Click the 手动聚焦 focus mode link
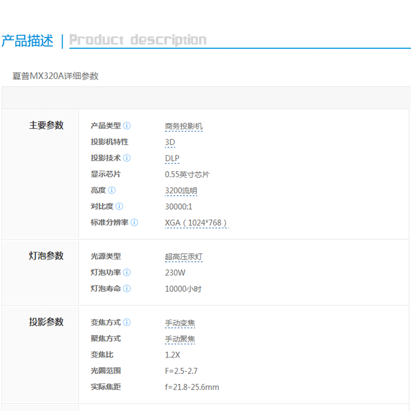 (180, 339)
